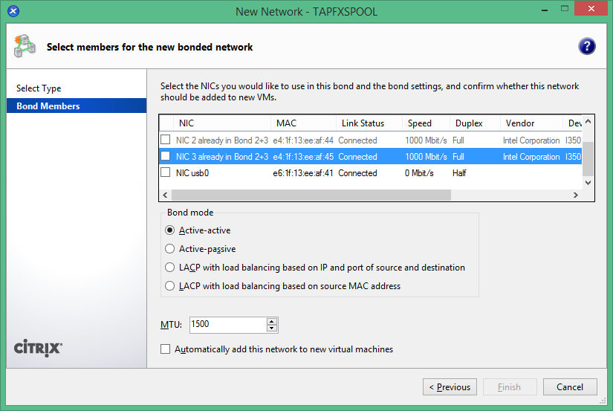Viewport: 613px width, 411px height.
Task: Click the Finish button
Action: (x=510, y=387)
